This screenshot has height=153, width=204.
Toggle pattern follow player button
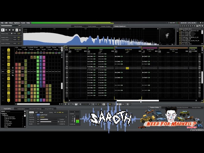coord(17,30)
